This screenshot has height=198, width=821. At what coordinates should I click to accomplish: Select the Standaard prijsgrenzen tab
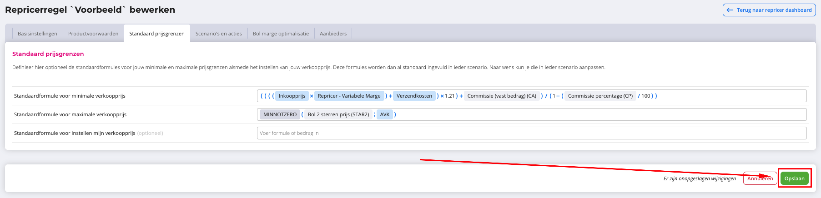click(x=157, y=34)
